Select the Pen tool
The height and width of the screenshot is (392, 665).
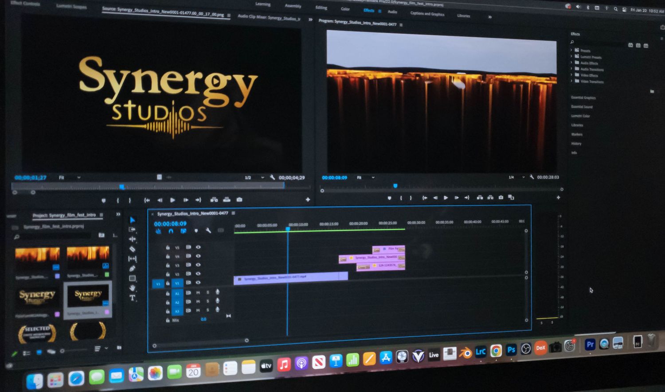point(132,269)
